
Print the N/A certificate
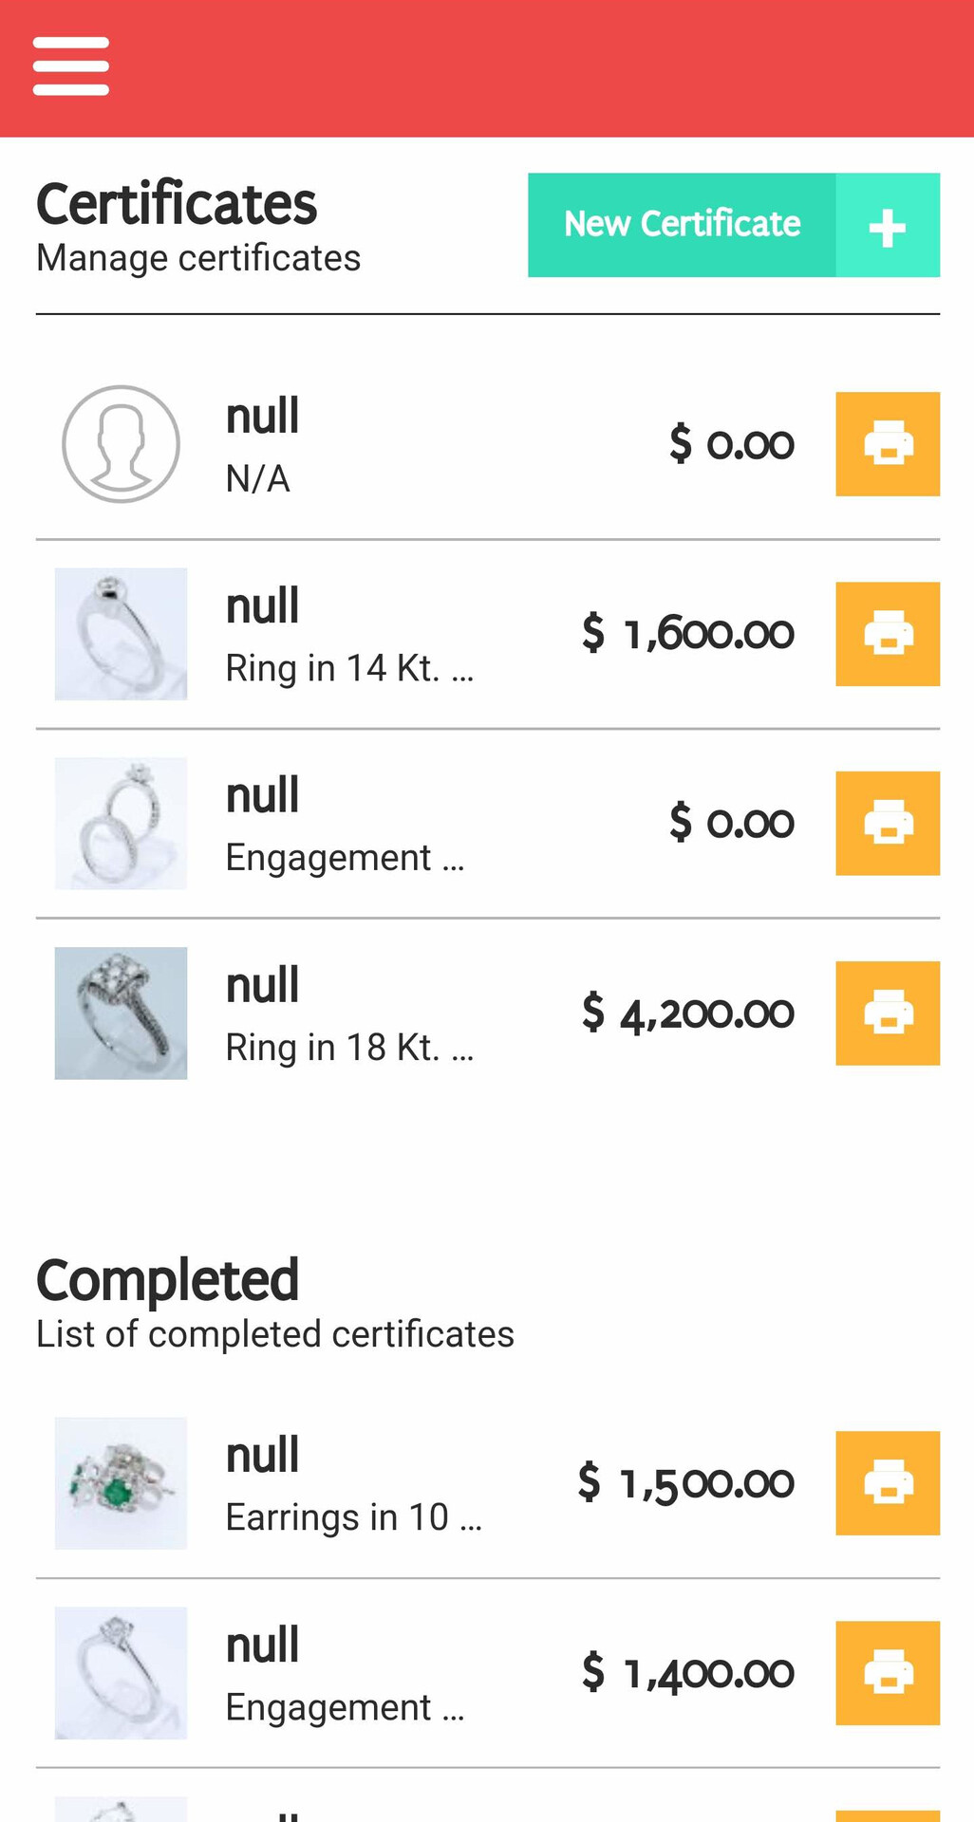tap(888, 444)
